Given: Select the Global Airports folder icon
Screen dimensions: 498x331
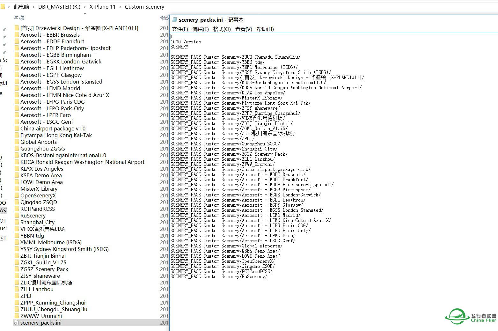Looking at the screenshot, I should pos(17,142).
